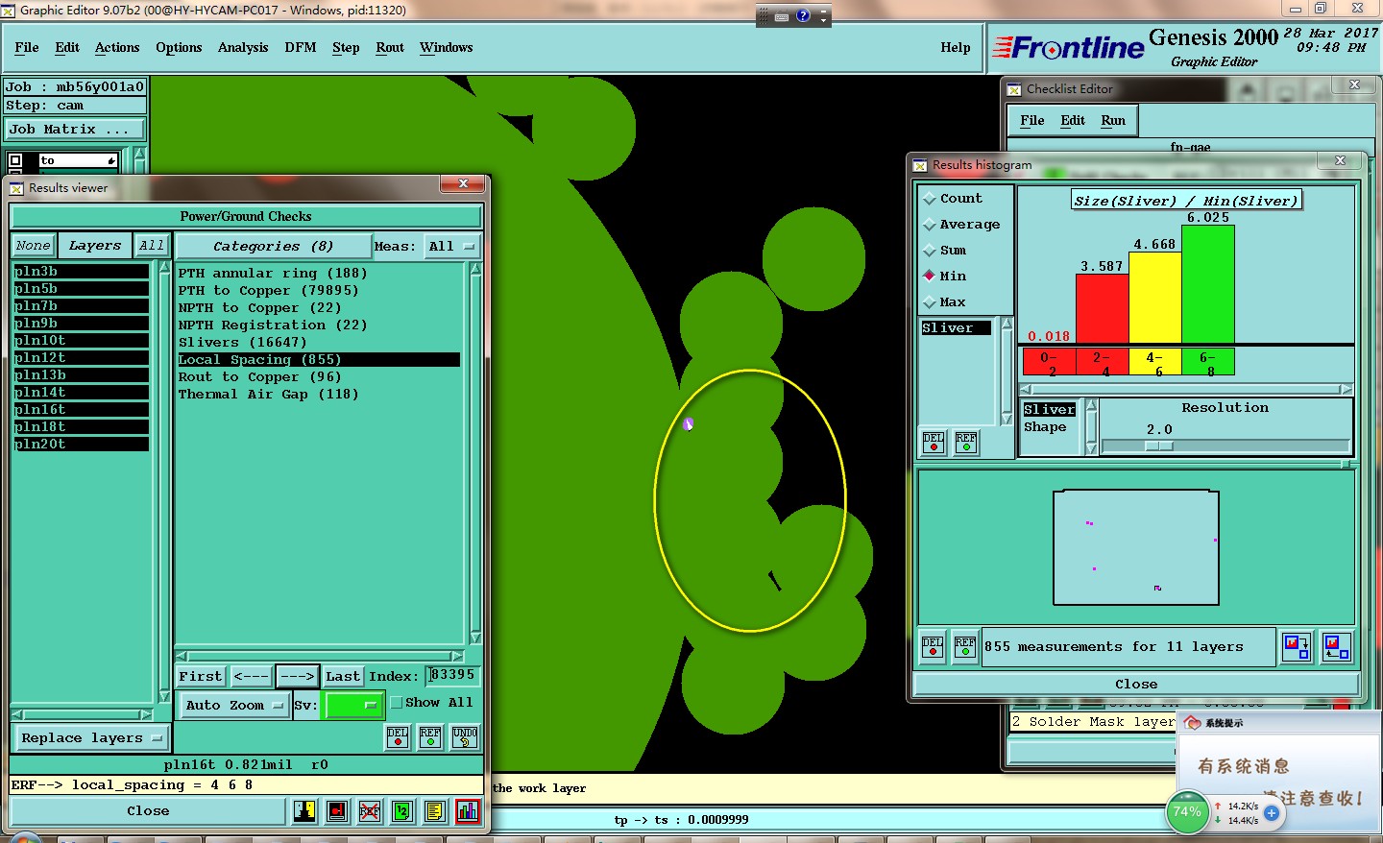1383x843 pixels.
Task: Adjust the Resolution slider handle
Action: click(x=1159, y=446)
